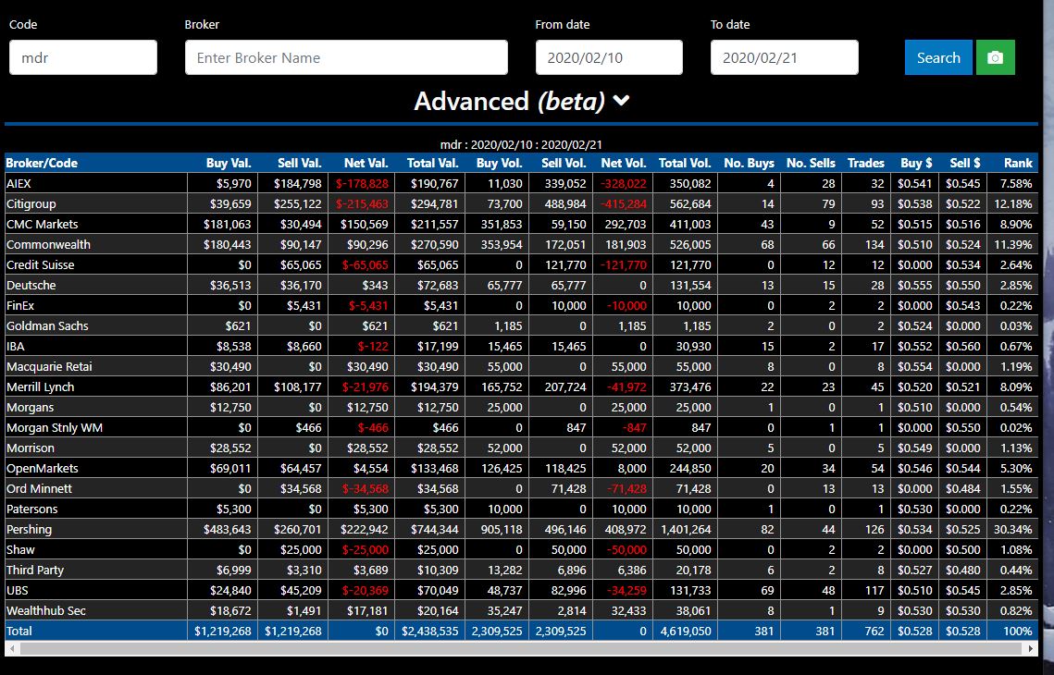Focus the Code input containing mdr

pos(83,57)
